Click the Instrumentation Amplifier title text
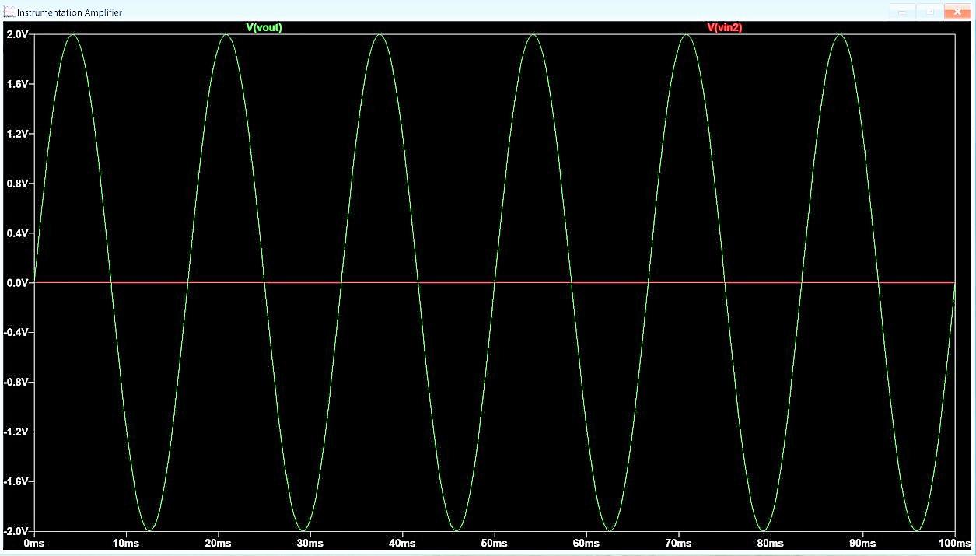Screen dimensions: 976x556 click(x=69, y=12)
